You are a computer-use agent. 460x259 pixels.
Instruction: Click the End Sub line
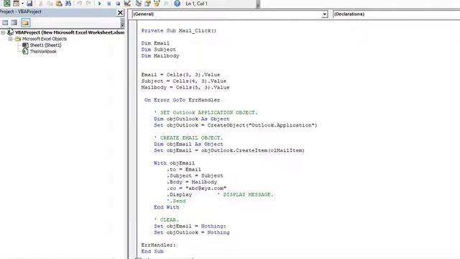[152, 252]
